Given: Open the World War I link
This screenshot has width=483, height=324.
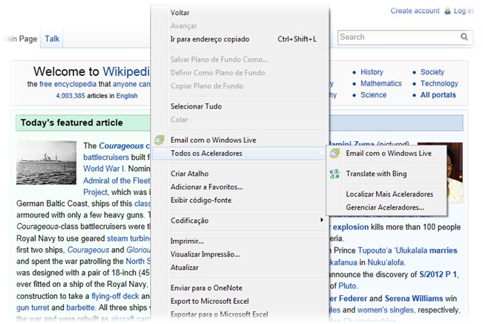Looking at the screenshot, I should click(x=104, y=169).
